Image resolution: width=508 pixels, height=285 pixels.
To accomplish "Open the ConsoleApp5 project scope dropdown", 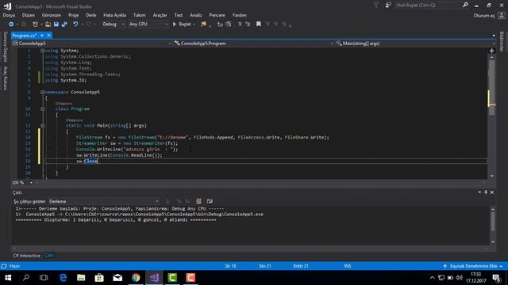I will [x=92, y=44].
